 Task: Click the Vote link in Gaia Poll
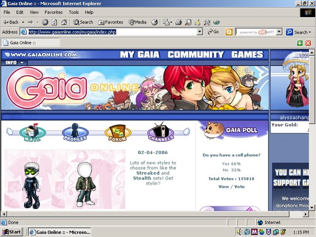[239, 187]
